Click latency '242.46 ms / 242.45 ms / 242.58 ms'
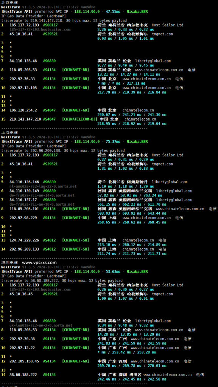This screenshot has width=218, height=387. [132, 379]
